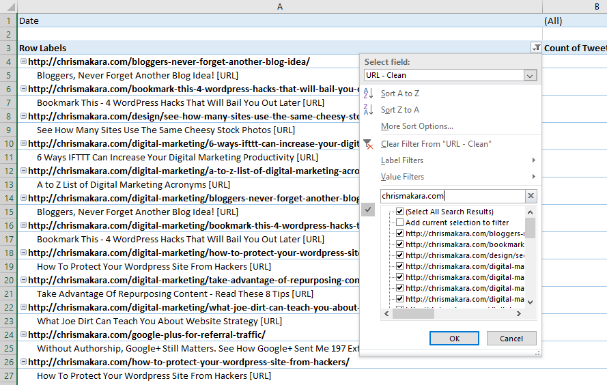Open the Select field URL - Clean dropdown
607x385 pixels.
(530, 76)
